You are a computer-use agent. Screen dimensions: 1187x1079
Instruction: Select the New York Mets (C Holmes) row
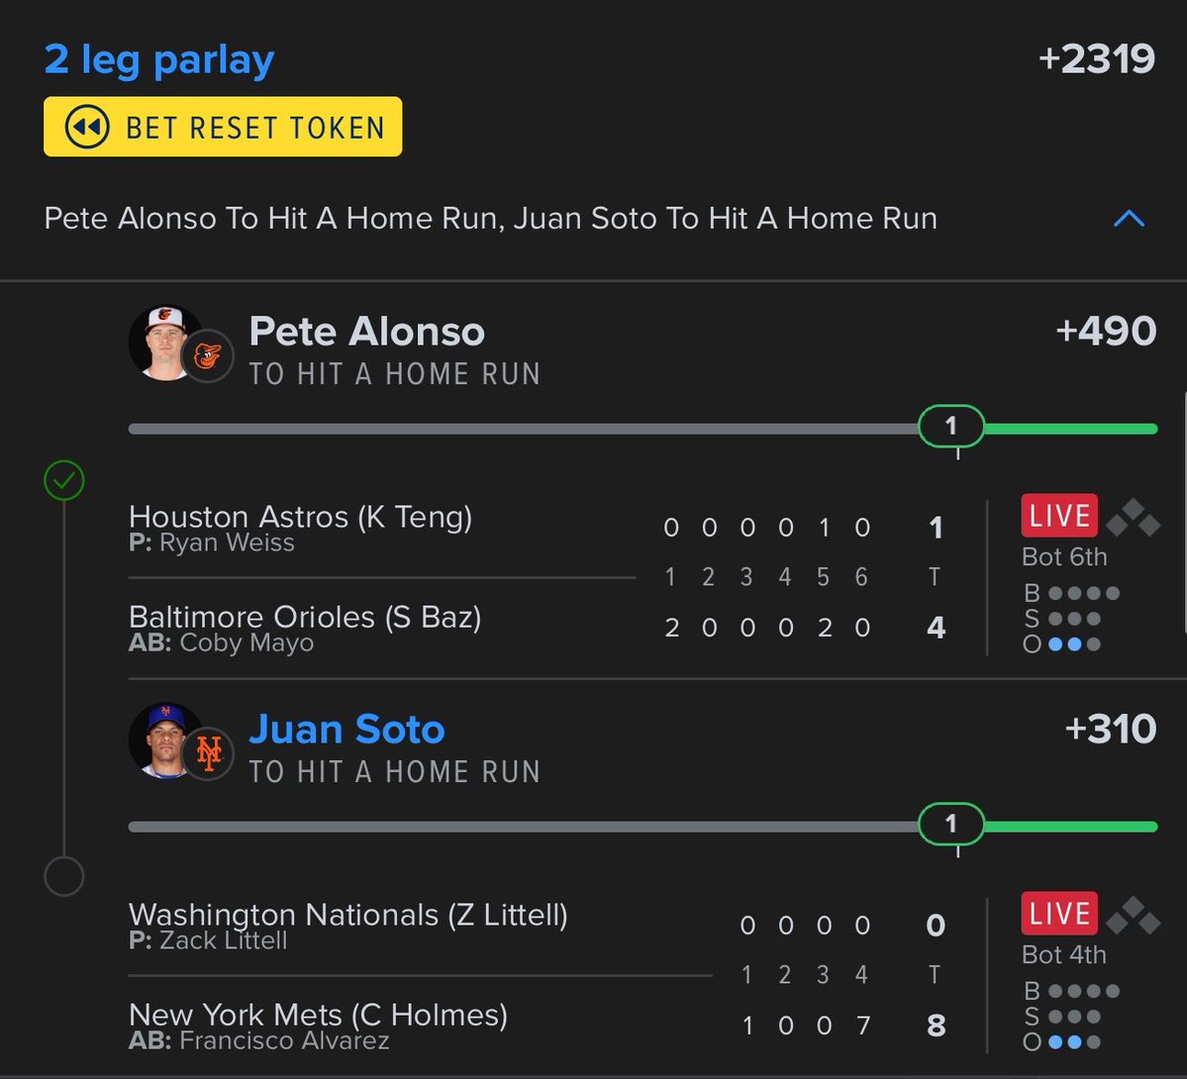(318, 1015)
